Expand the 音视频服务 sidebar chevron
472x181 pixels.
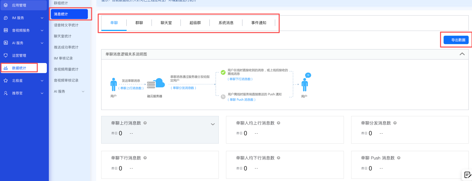(x=42, y=30)
